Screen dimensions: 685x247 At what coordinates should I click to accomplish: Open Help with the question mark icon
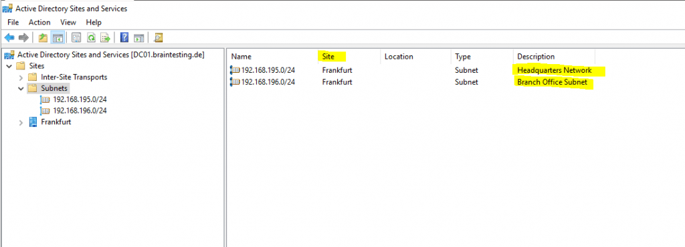tap(124, 38)
